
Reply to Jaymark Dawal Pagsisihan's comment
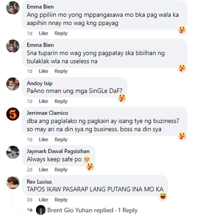click(61, 170)
